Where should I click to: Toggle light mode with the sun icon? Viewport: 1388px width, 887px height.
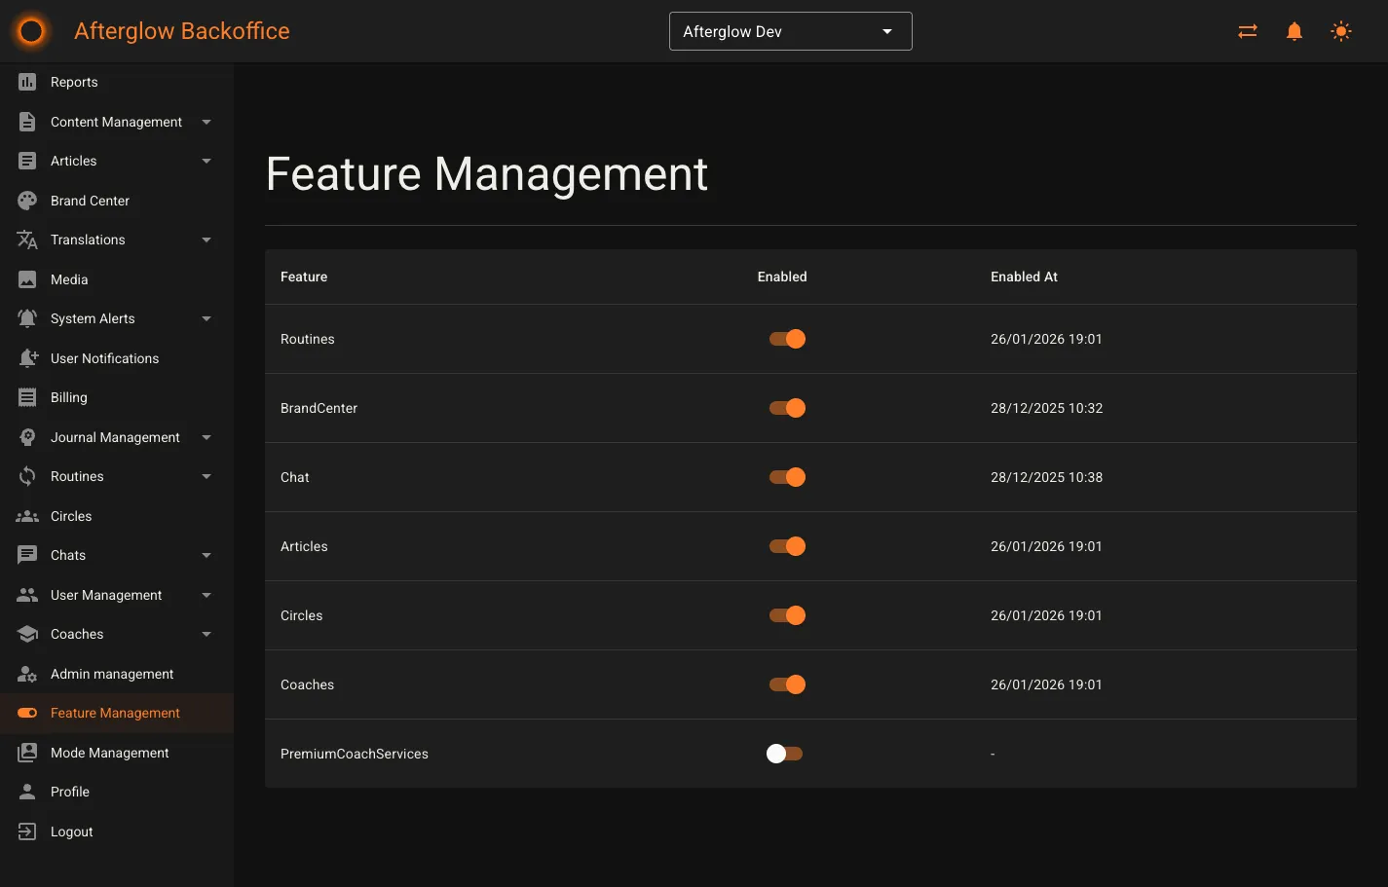[1341, 30]
